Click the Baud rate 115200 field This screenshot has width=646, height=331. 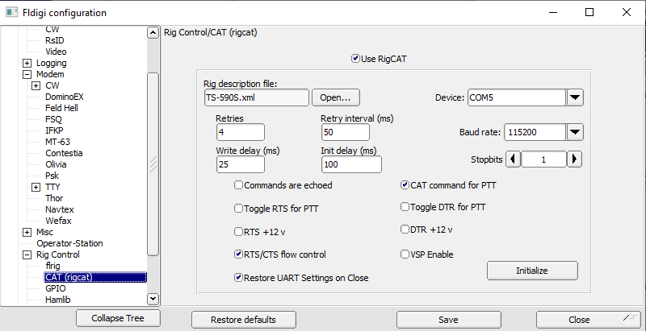point(535,132)
